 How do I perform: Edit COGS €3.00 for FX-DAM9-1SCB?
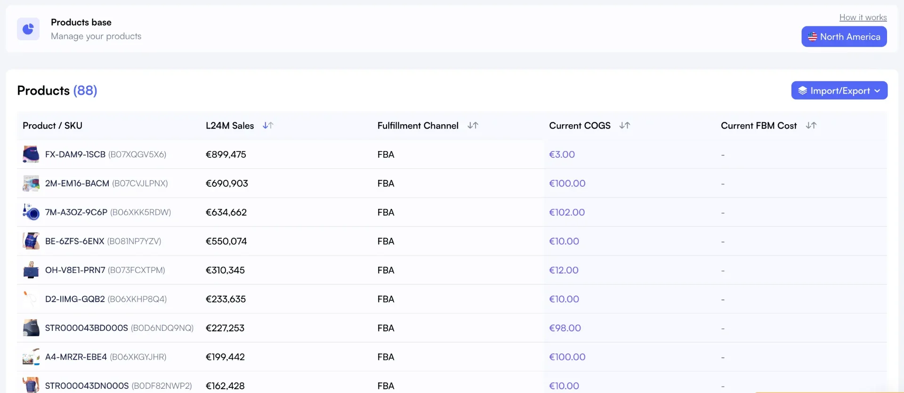(x=562, y=154)
